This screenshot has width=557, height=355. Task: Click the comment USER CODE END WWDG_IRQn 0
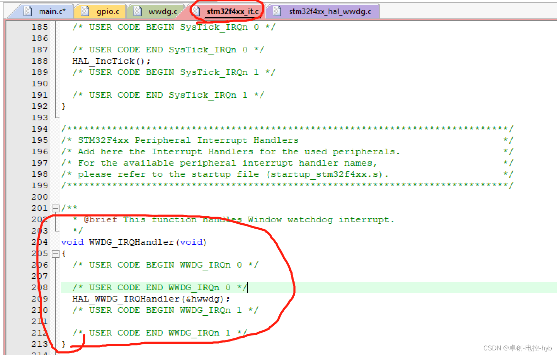(x=160, y=287)
